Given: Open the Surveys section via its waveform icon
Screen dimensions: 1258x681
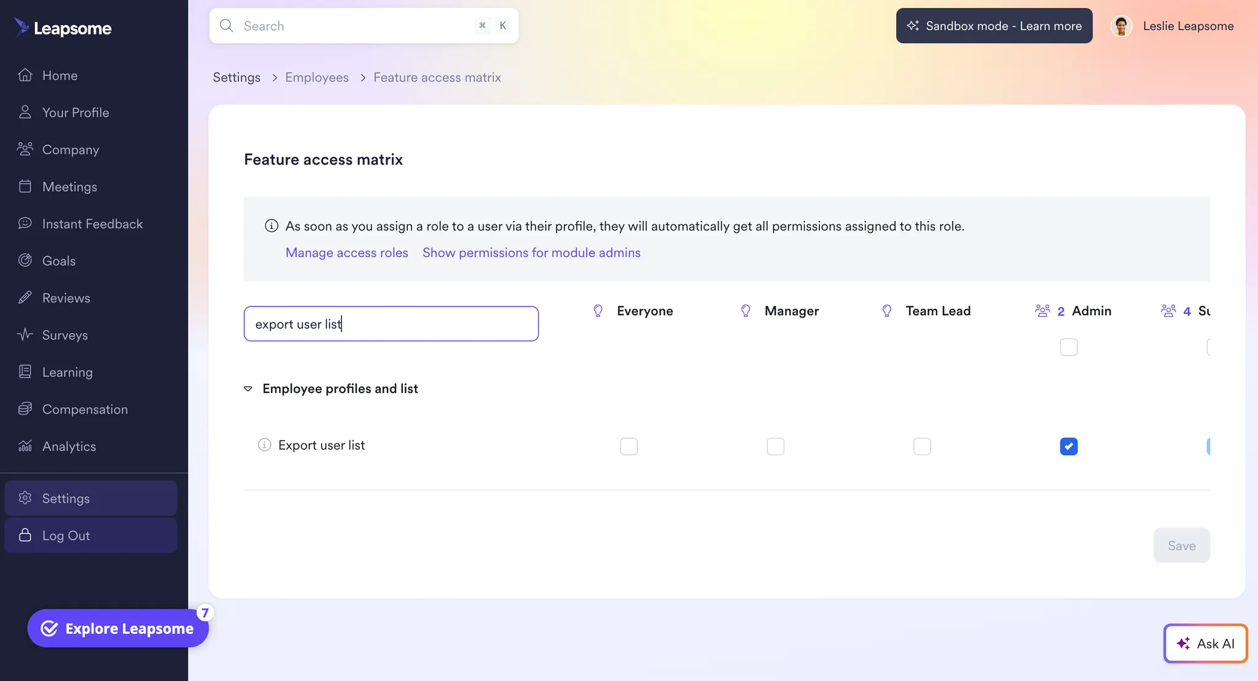Looking at the screenshot, I should 25,335.
